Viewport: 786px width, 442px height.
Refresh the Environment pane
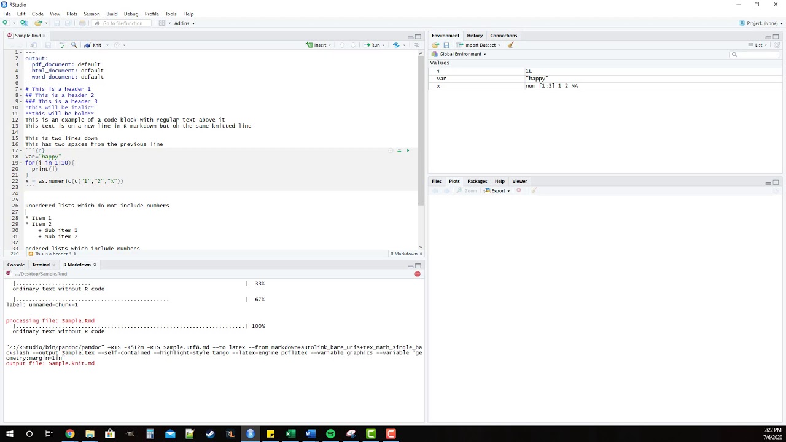click(x=776, y=45)
